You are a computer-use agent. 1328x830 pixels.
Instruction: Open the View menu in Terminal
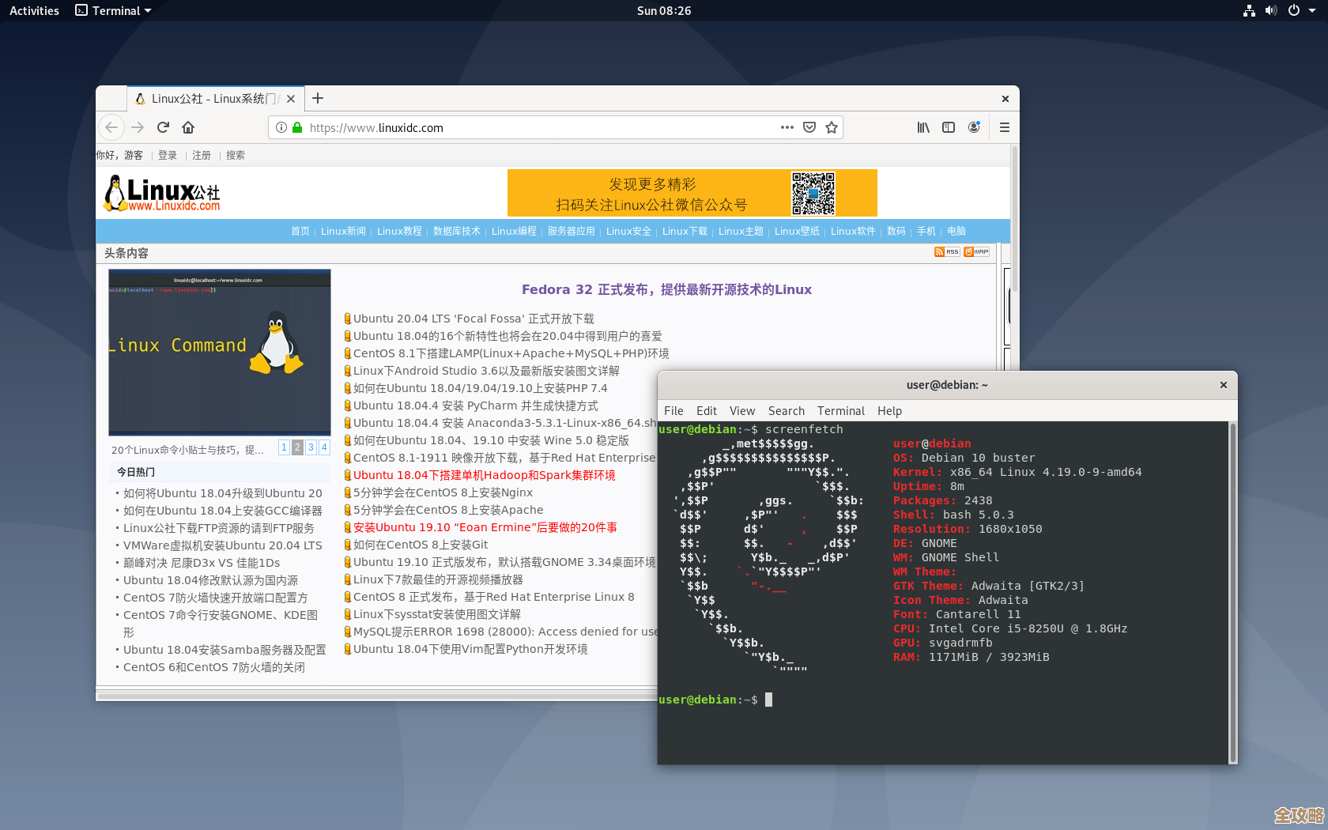point(741,411)
